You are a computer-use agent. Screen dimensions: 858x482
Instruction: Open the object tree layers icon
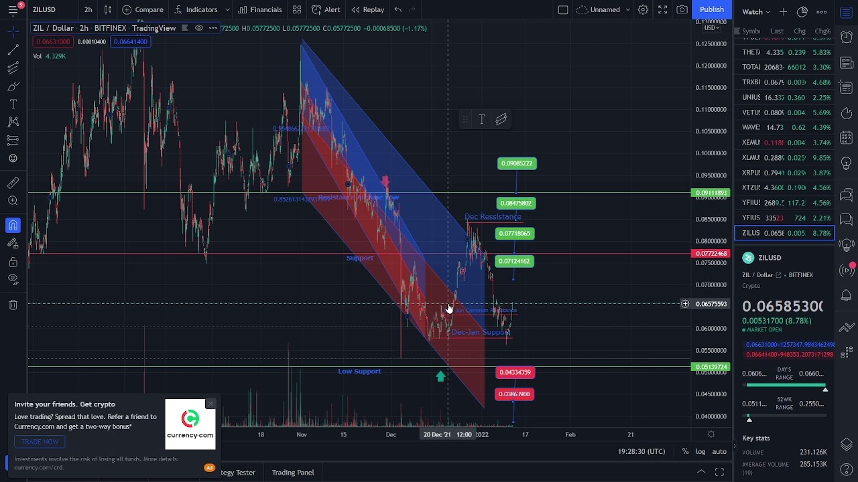(847, 445)
